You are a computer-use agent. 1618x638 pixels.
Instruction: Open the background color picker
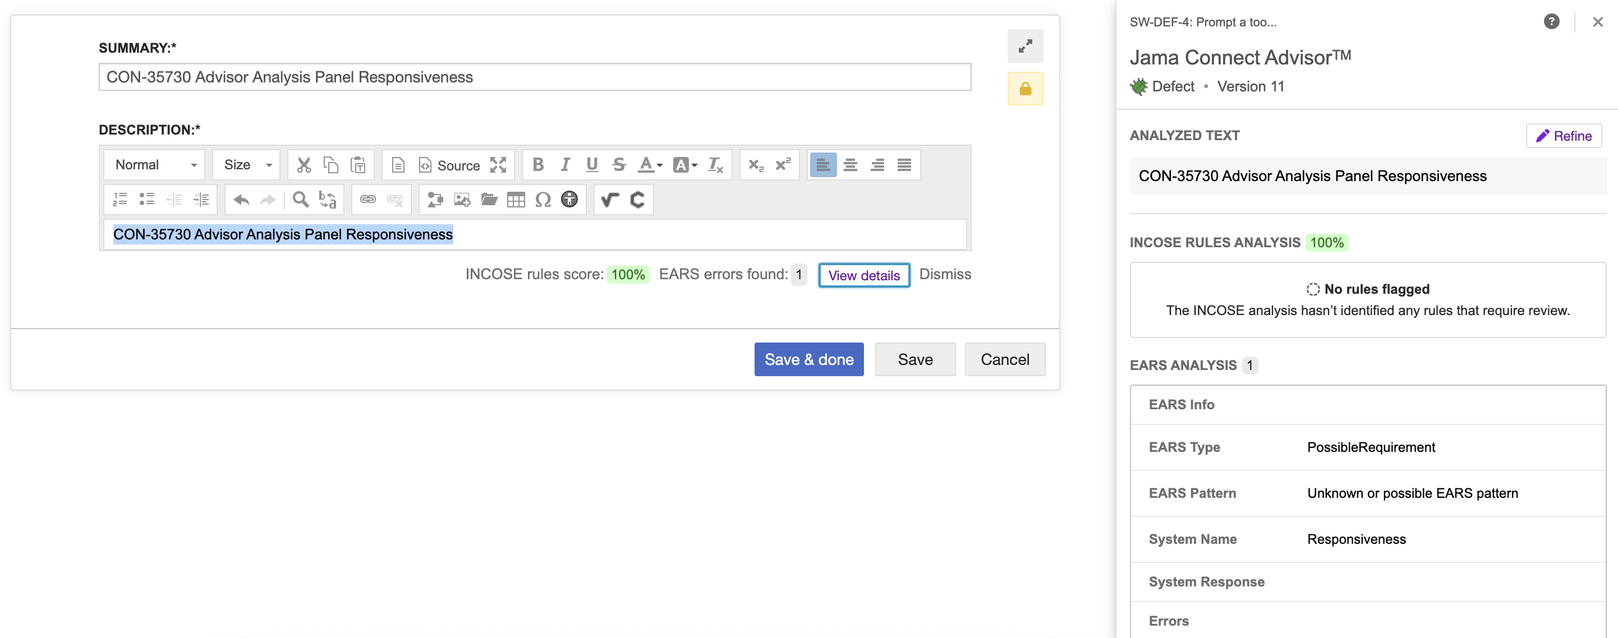tap(684, 164)
